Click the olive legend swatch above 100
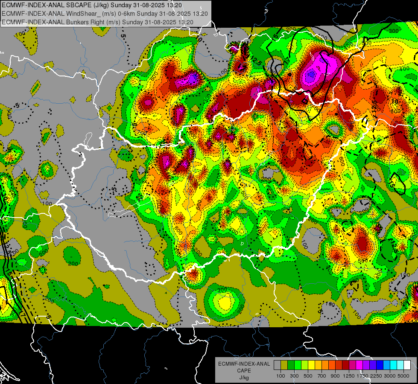The image size is (418, 384). pos(284,365)
